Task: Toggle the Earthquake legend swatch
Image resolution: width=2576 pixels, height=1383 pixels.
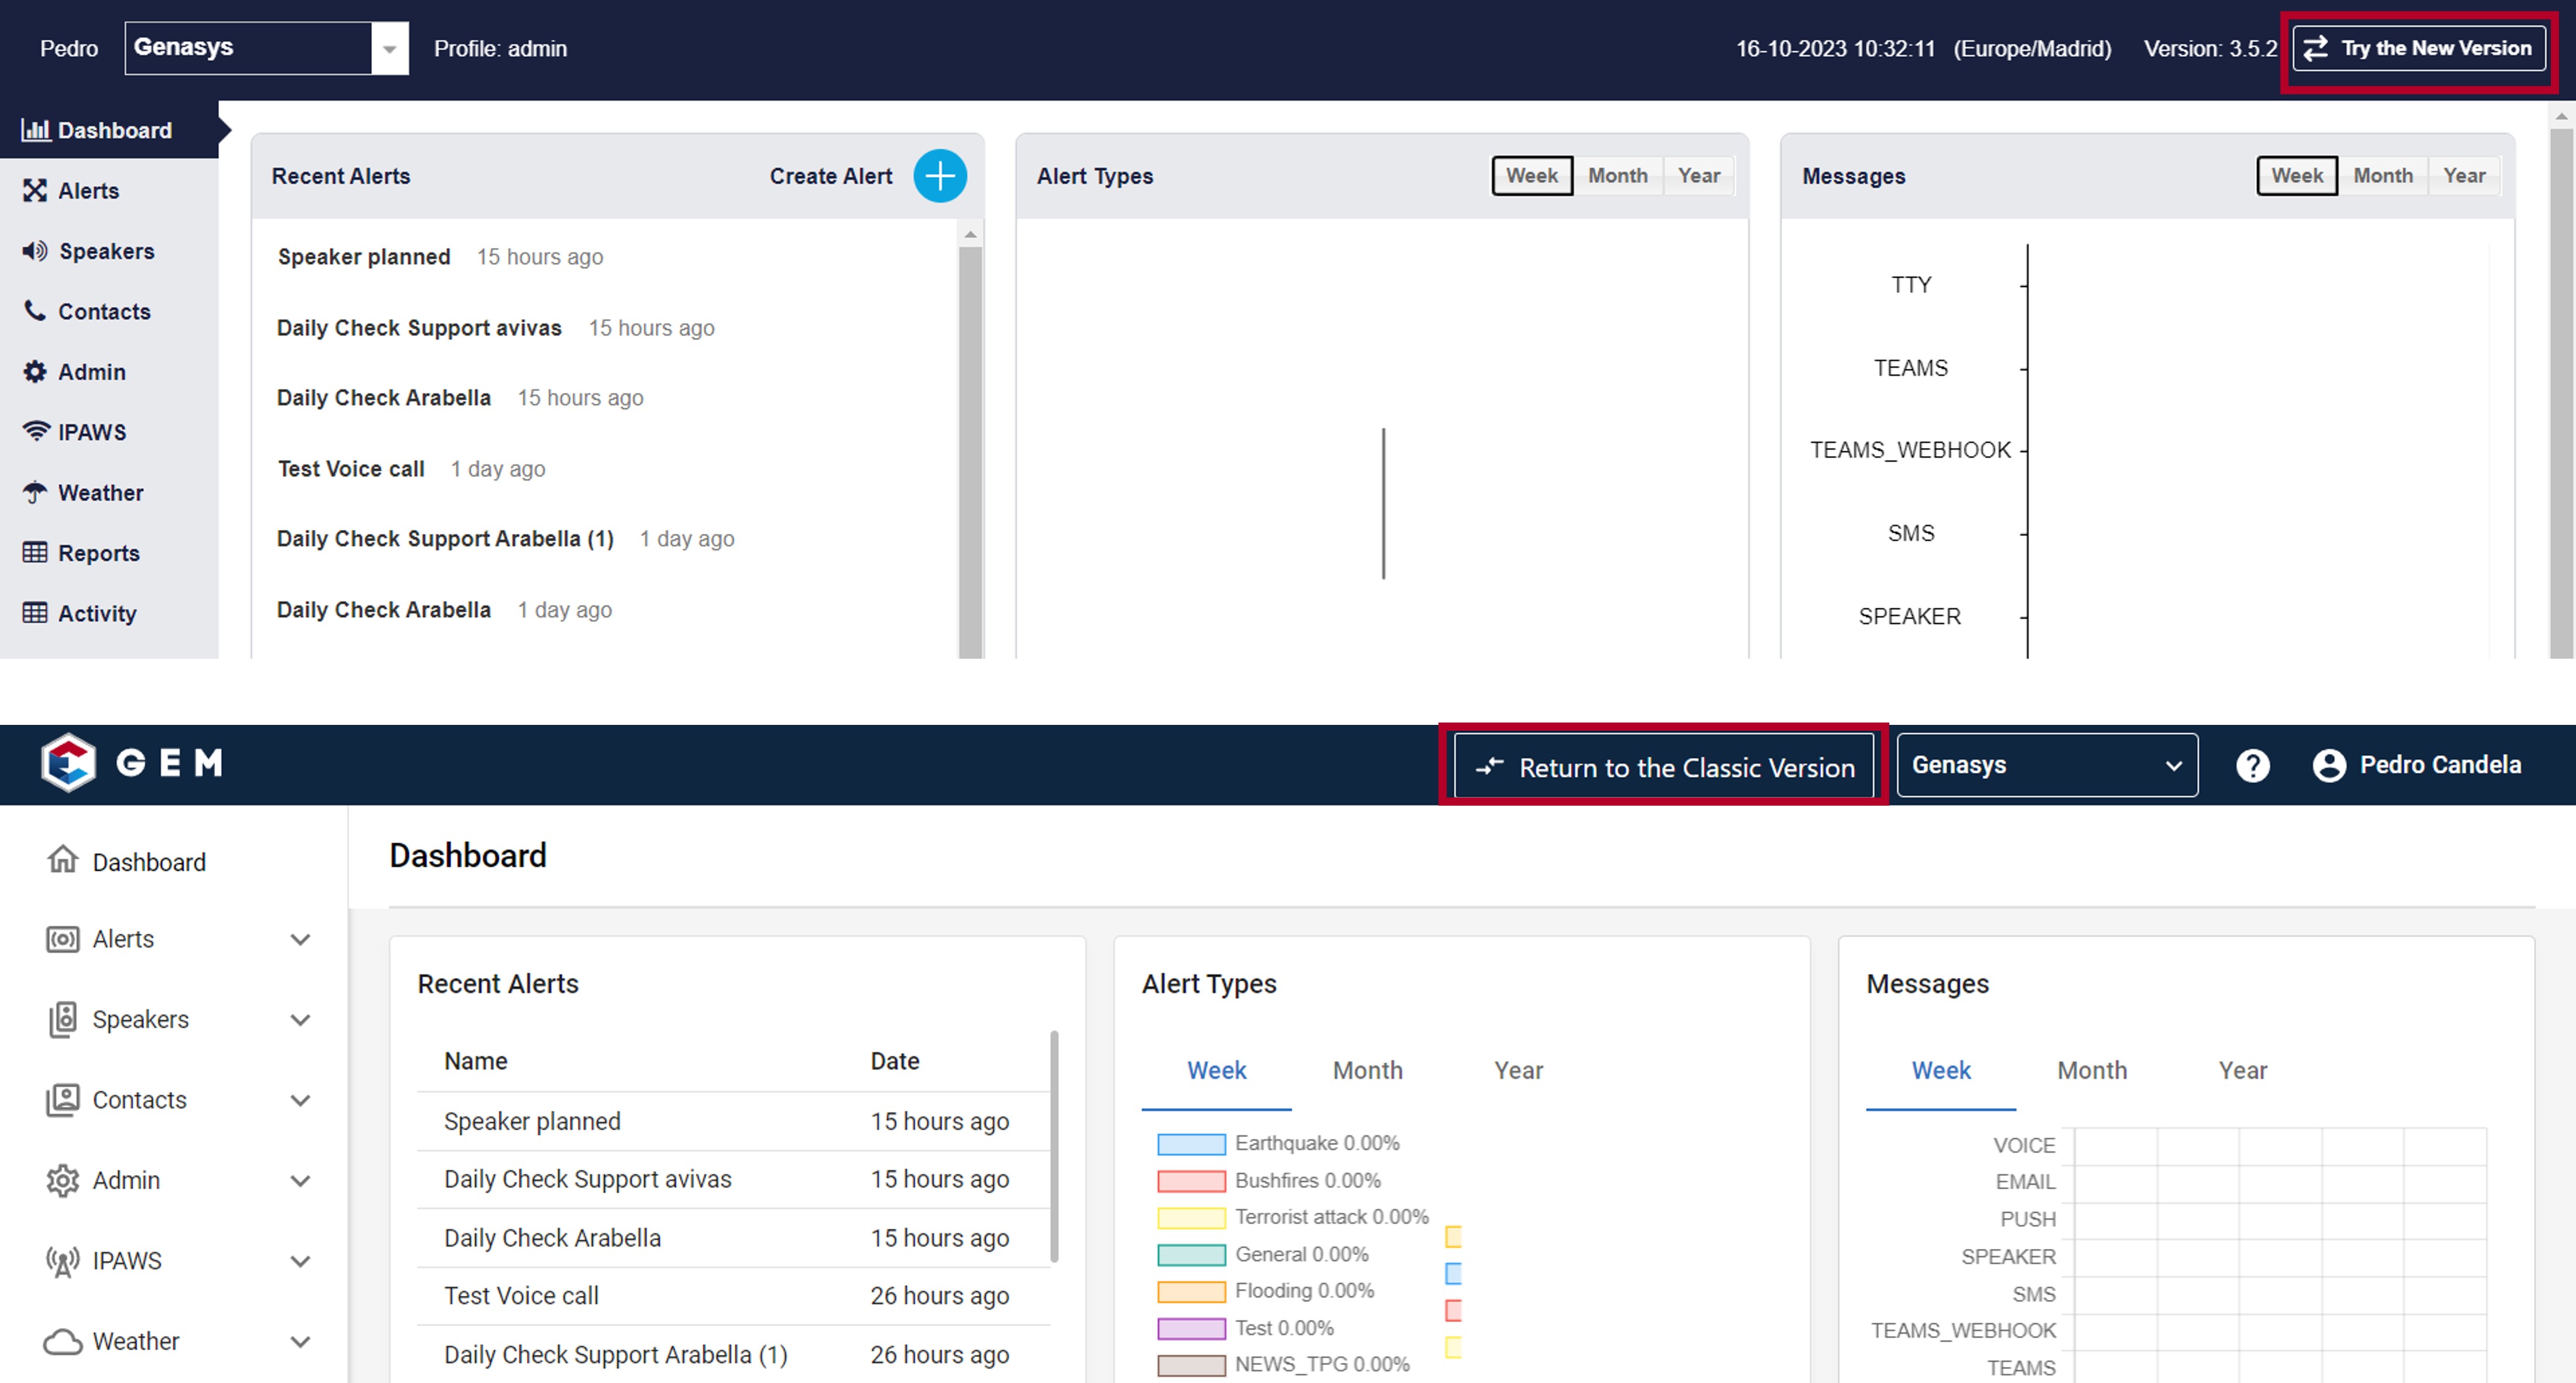Action: 1191,1144
